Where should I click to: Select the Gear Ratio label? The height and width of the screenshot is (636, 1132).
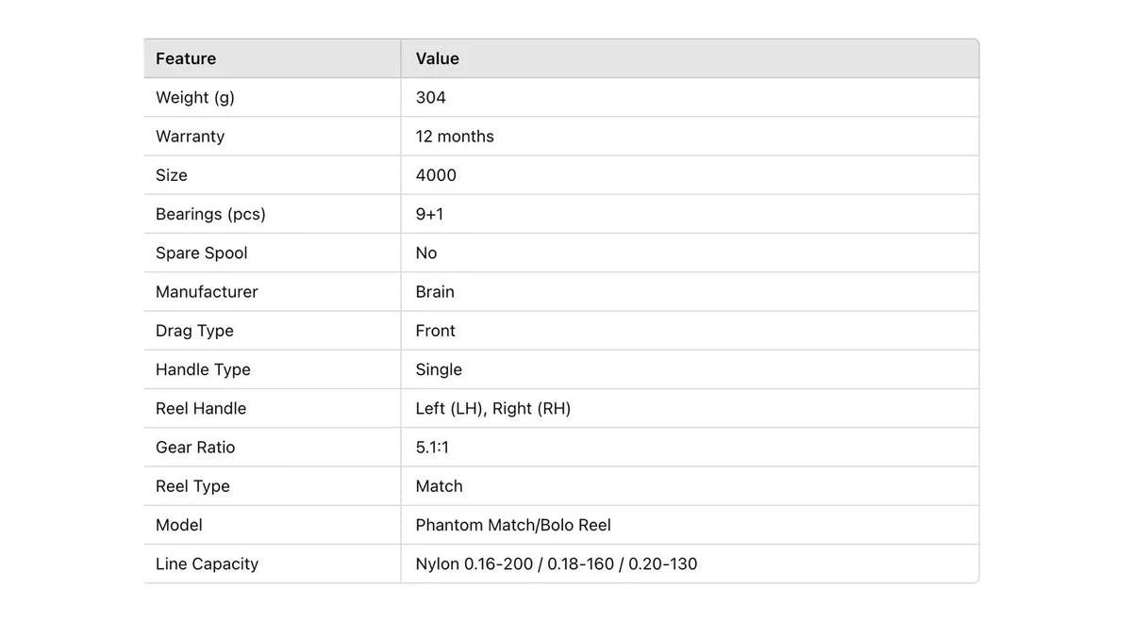tap(195, 448)
